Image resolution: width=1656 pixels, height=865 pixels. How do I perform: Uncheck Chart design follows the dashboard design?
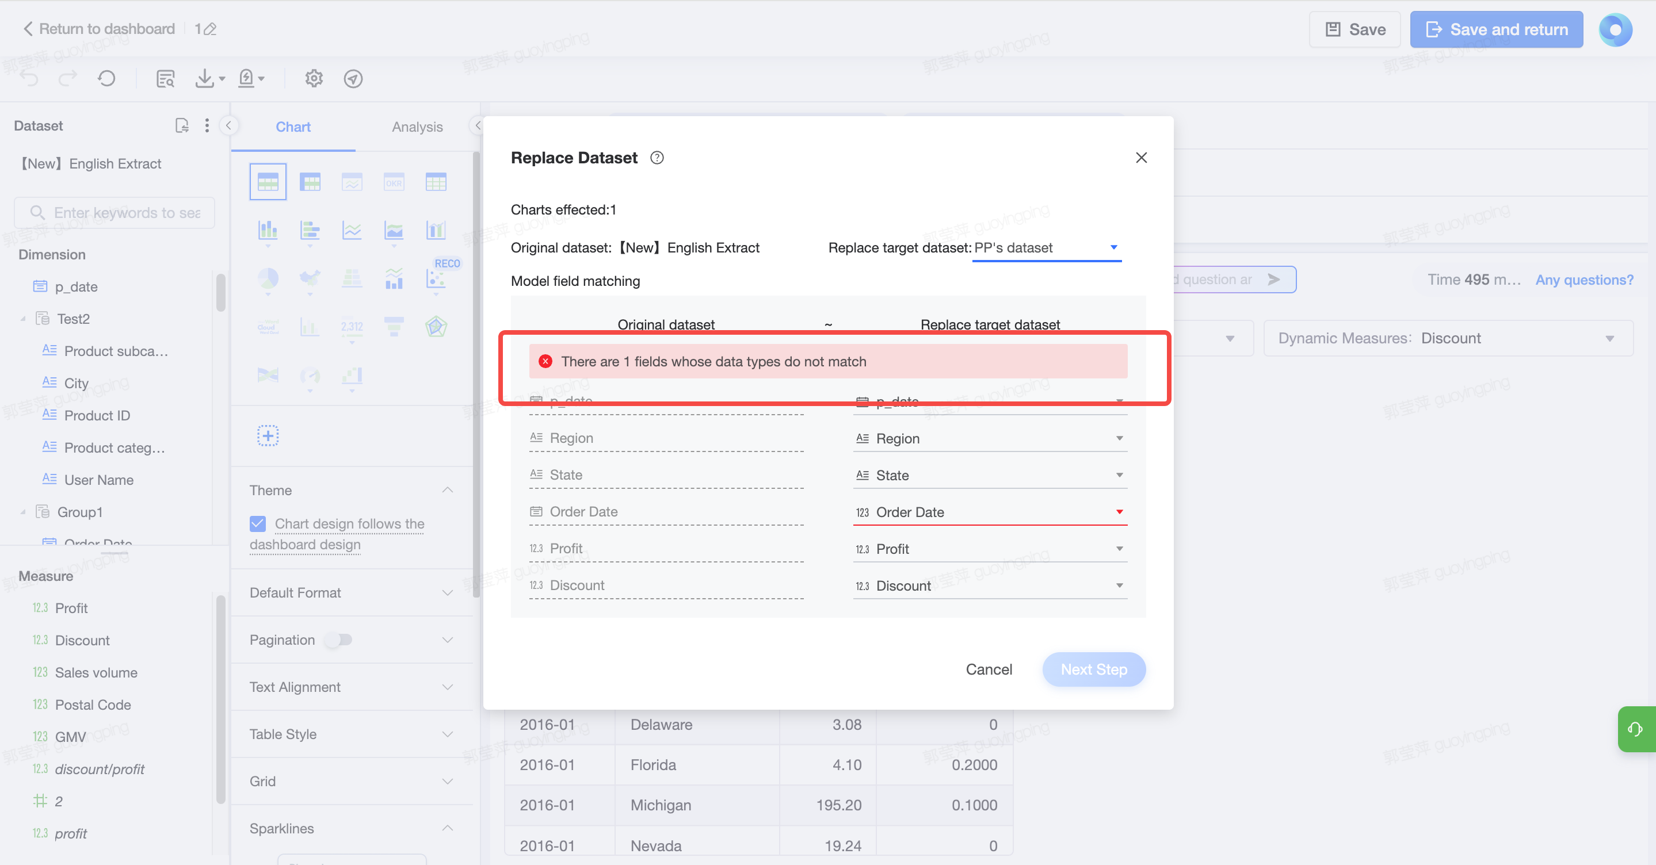(x=257, y=524)
